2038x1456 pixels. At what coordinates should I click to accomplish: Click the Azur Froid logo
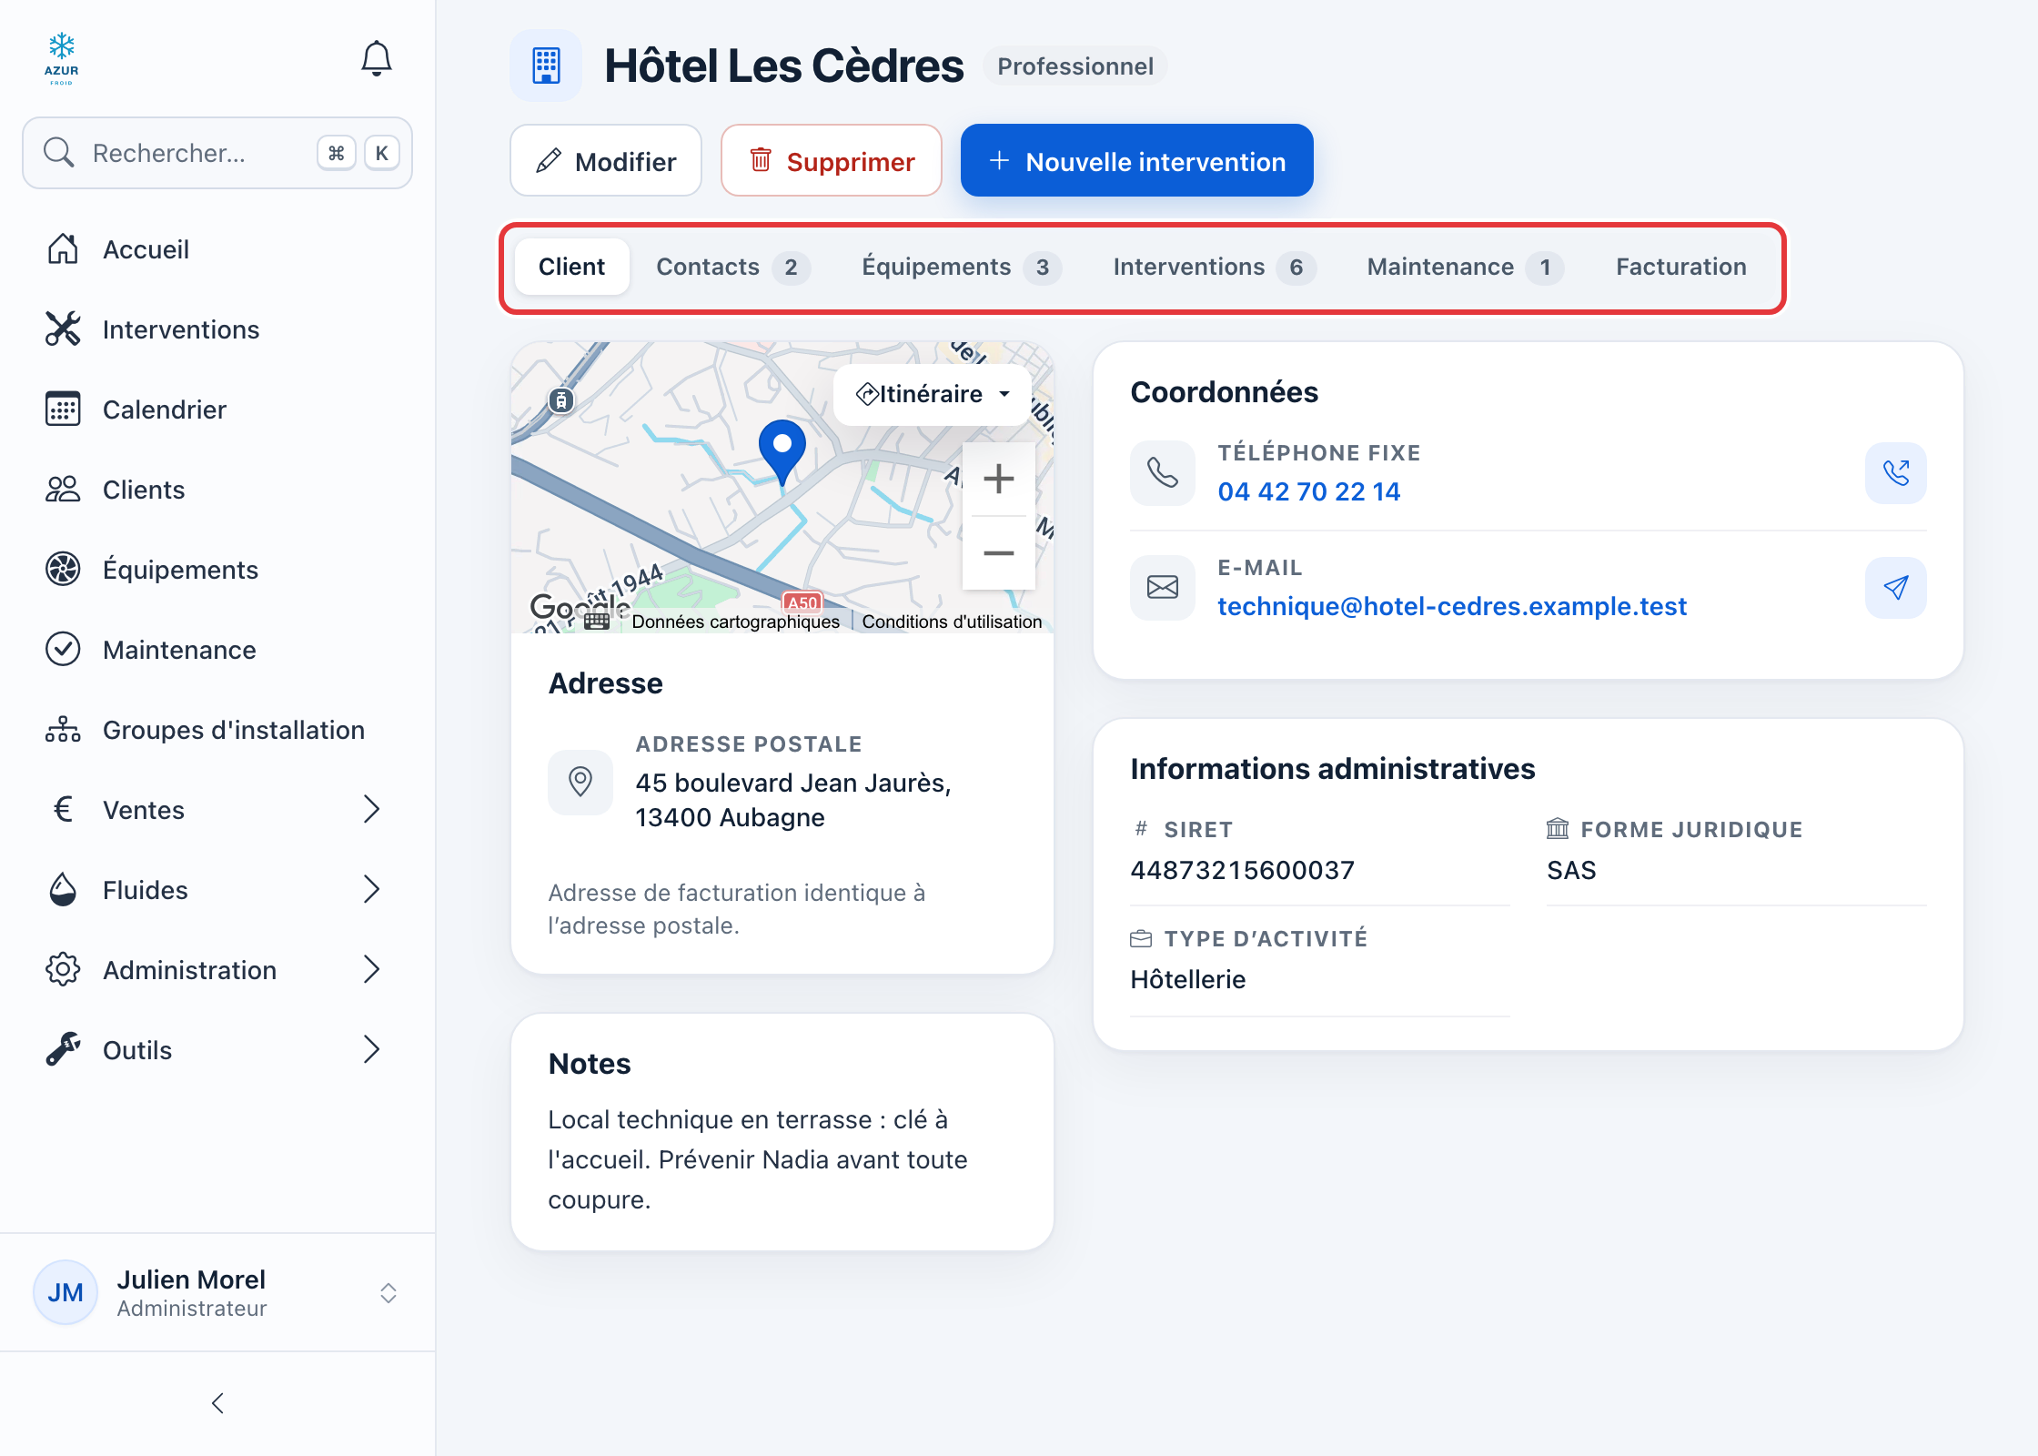(62, 59)
